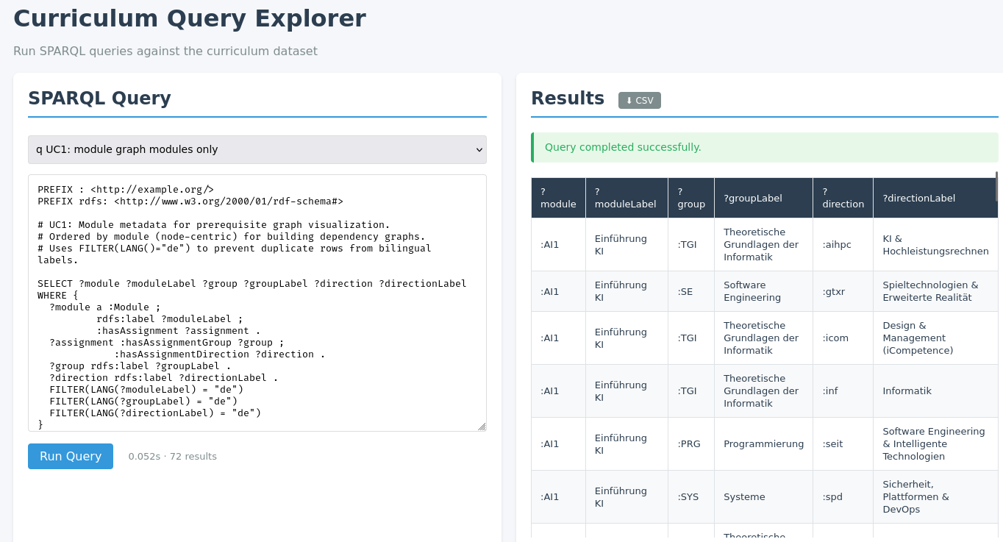The width and height of the screenshot is (1003, 542).
Task: Click the ?direction column header
Action: [843, 198]
